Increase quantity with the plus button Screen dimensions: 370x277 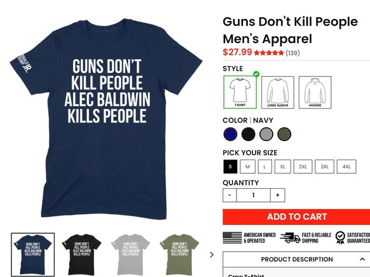(277, 195)
